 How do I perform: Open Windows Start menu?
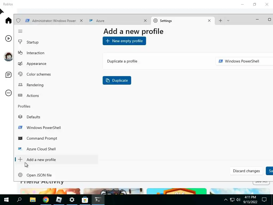click(x=6, y=200)
